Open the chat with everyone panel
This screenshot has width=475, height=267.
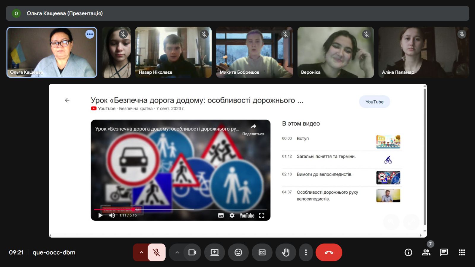tap(444, 252)
